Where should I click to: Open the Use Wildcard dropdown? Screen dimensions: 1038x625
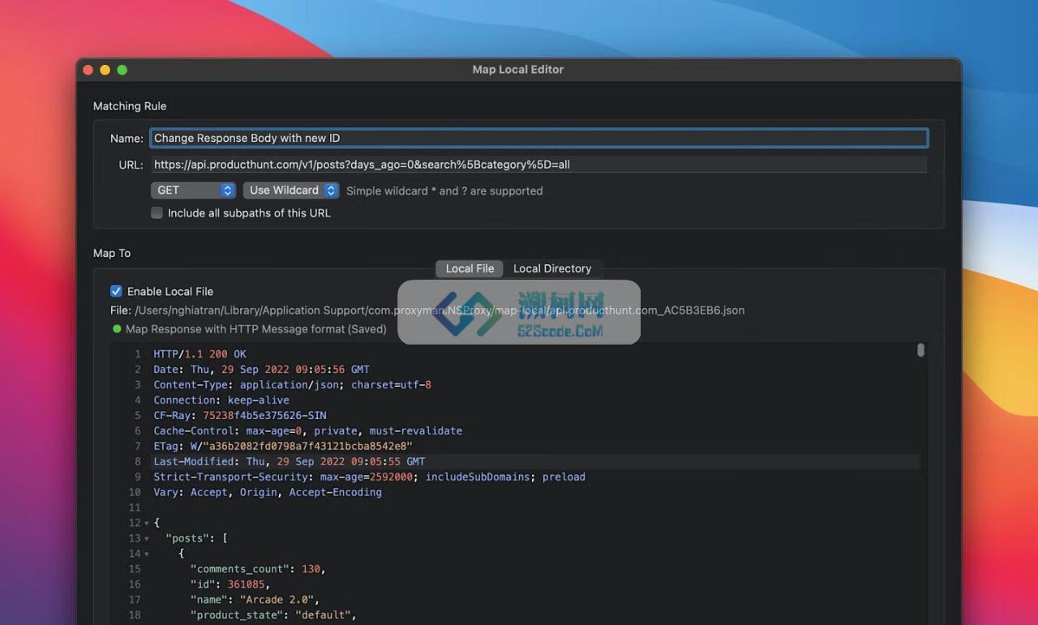point(291,190)
